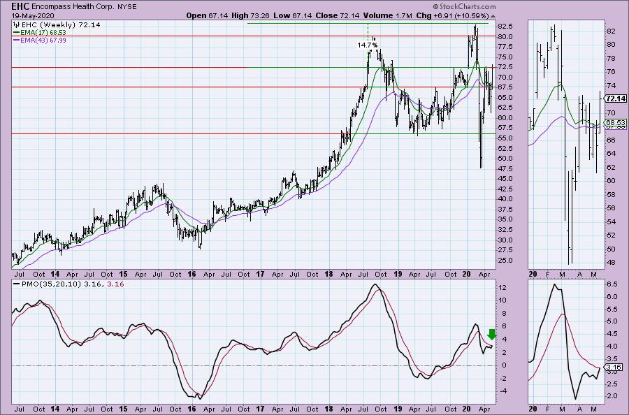Click the boxed 3.16 PMO value tag
The width and height of the screenshot is (629, 415).
pos(614,367)
